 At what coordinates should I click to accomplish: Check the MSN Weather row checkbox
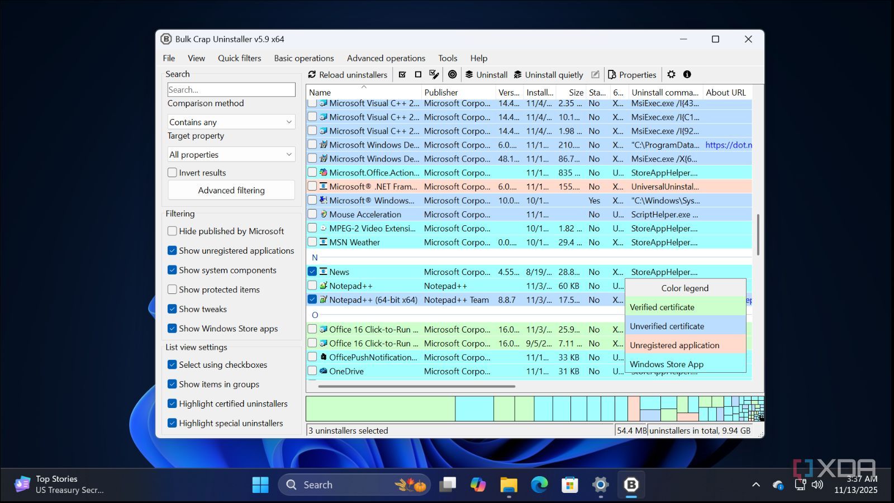click(x=312, y=242)
